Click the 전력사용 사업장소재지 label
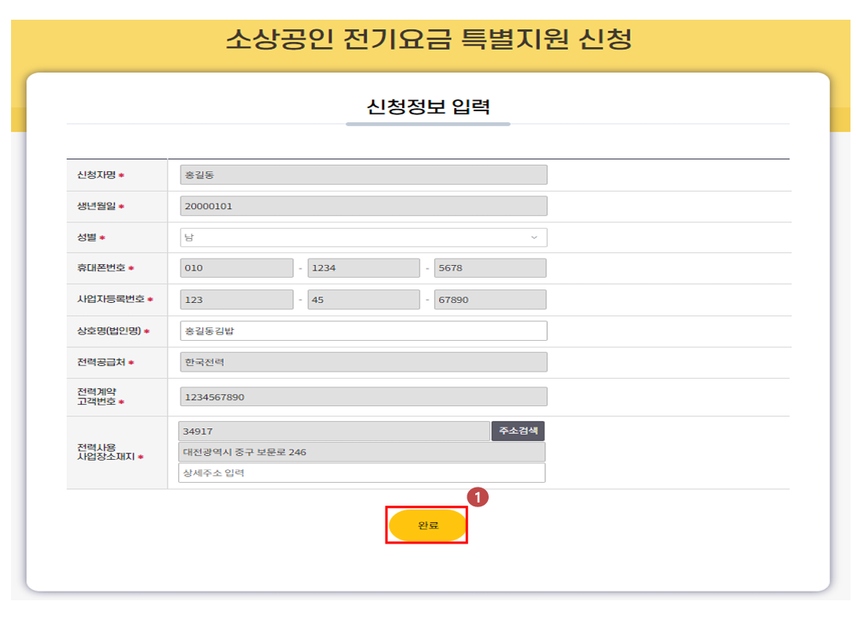 coord(106,452)
